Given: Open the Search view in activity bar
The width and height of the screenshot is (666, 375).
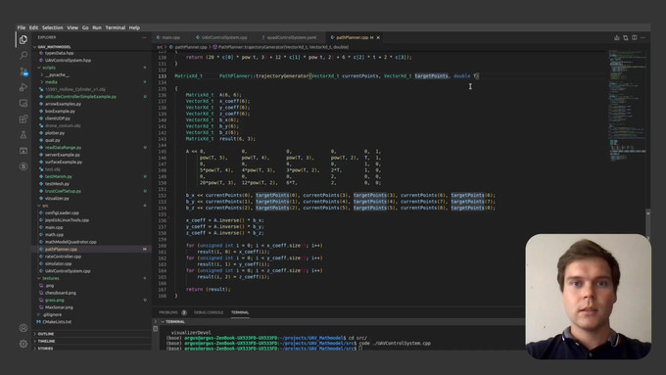Looking at the screenshot, I should coord(24,55).
